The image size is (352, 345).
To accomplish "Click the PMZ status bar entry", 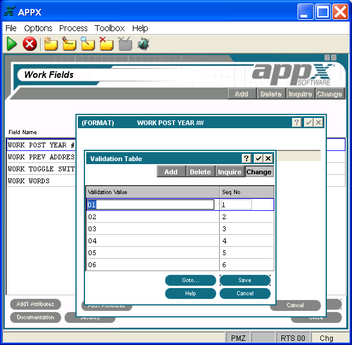I will tap(238, 338).
